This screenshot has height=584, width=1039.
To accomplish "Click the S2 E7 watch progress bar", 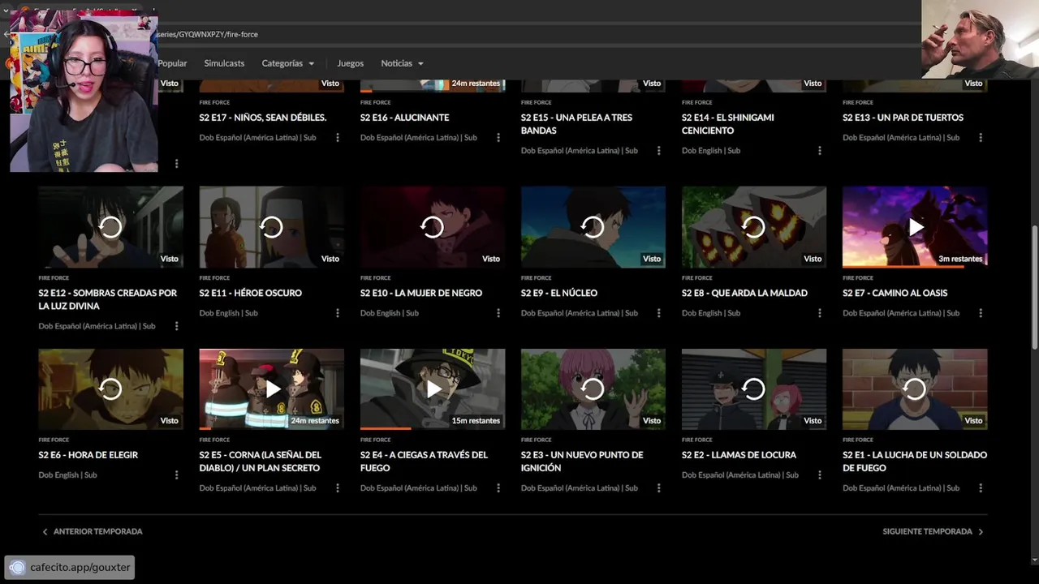I will point(915,266).
